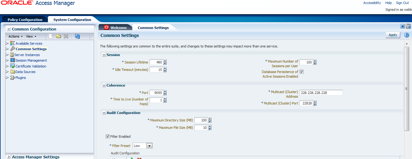Image resolution: width=412 pixels, height=159 pixels.
Task: Click the Open folder toolbar icon
Action: 58,36
